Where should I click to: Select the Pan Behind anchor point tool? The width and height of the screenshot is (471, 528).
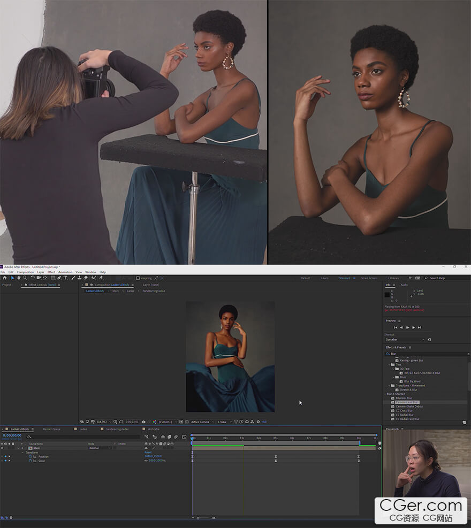pos(45,278)
